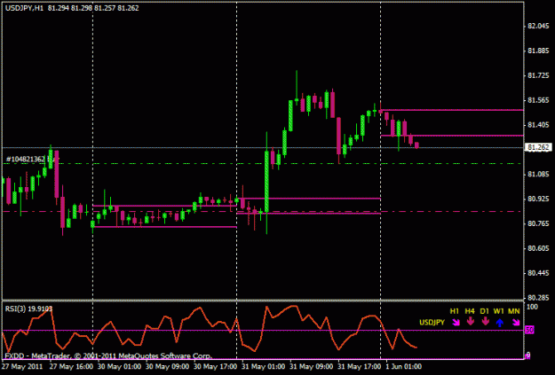The width and height of the screenshot is (555, 375).
Task: Click the RSI scale 100 label
Action: click(x=532, y=307)
